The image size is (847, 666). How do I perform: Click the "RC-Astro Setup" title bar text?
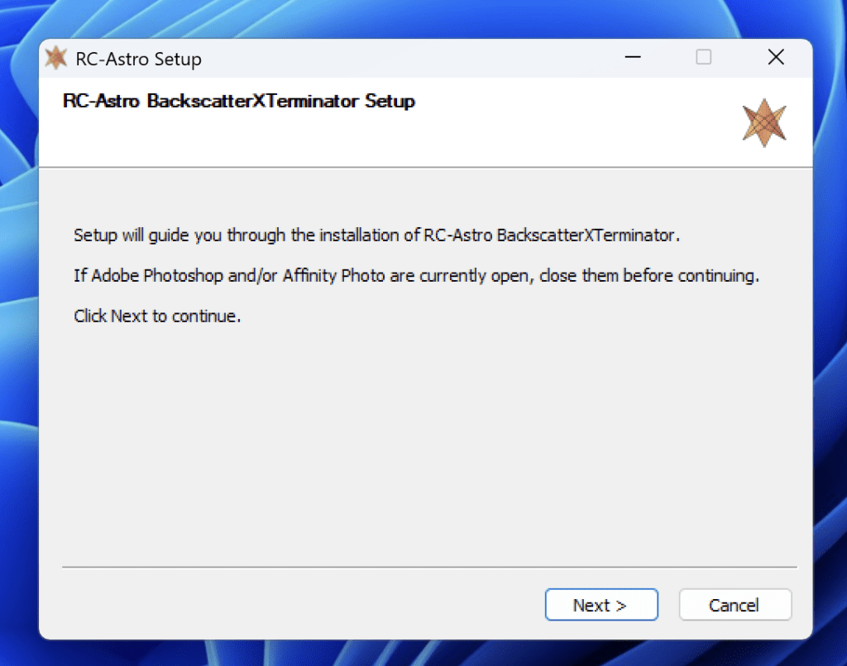[x=138, y=59]
